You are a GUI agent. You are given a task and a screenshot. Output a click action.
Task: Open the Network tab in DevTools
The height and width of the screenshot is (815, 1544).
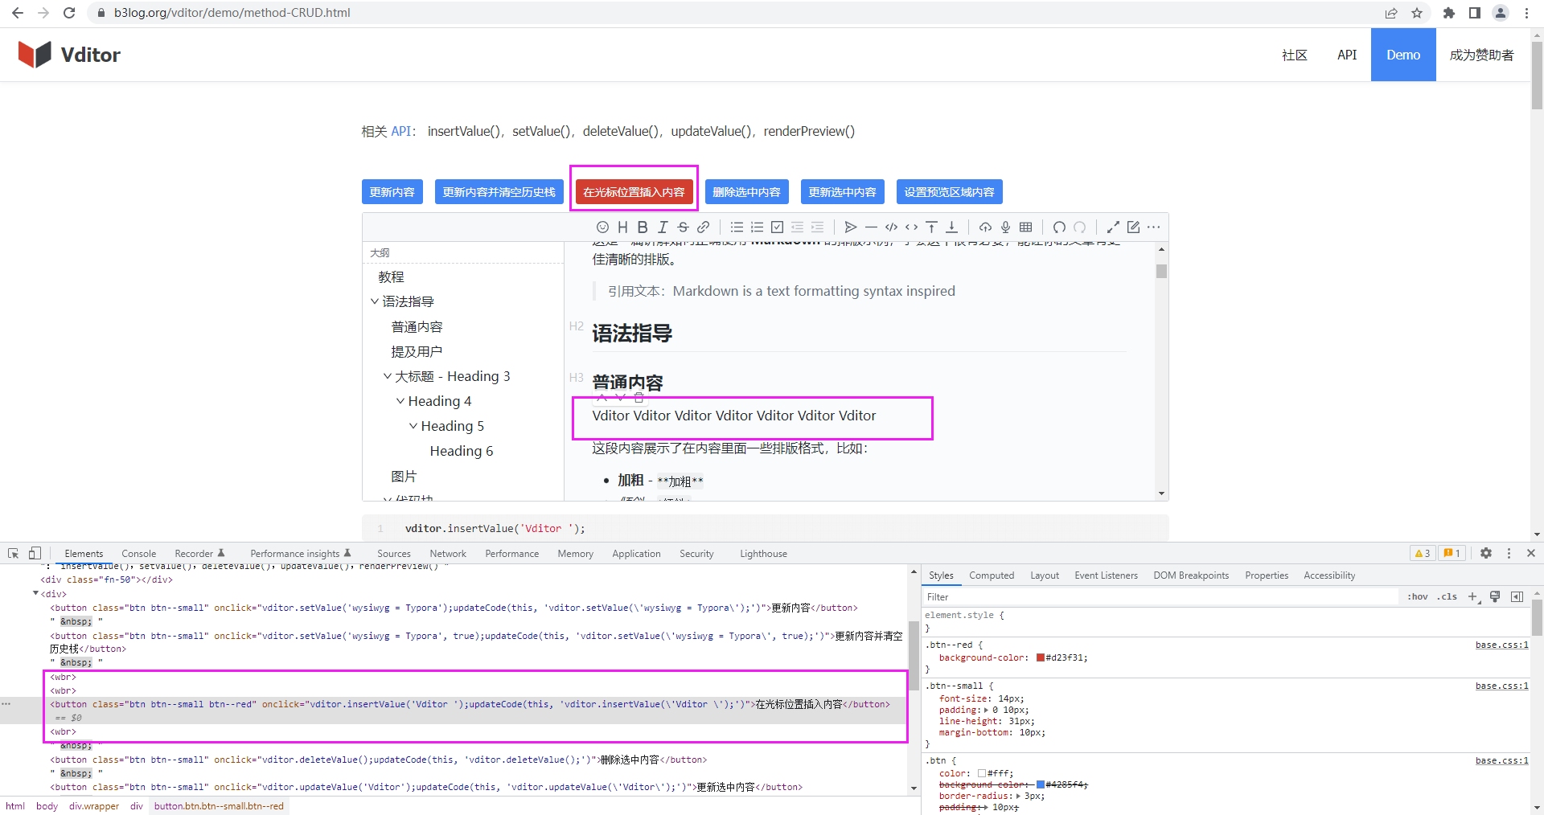tap(448, 554)
